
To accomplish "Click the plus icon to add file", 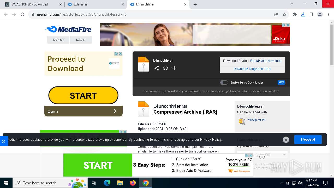I will (174, 68).
